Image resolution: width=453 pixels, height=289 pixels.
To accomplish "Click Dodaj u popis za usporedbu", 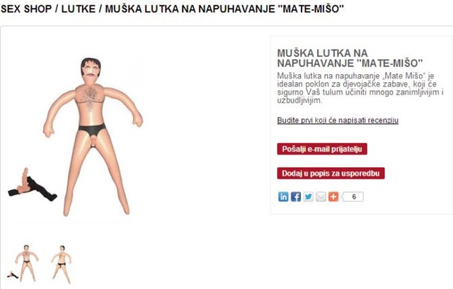I will coord(331,174).
